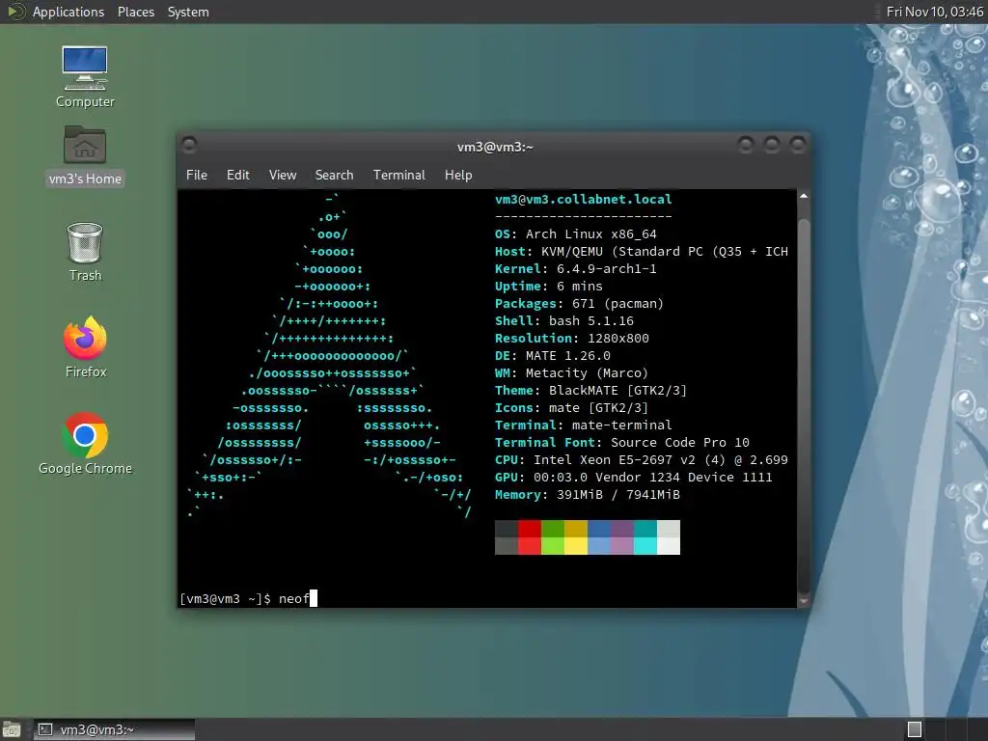Open the terminal Edit menu

point(238,175)
